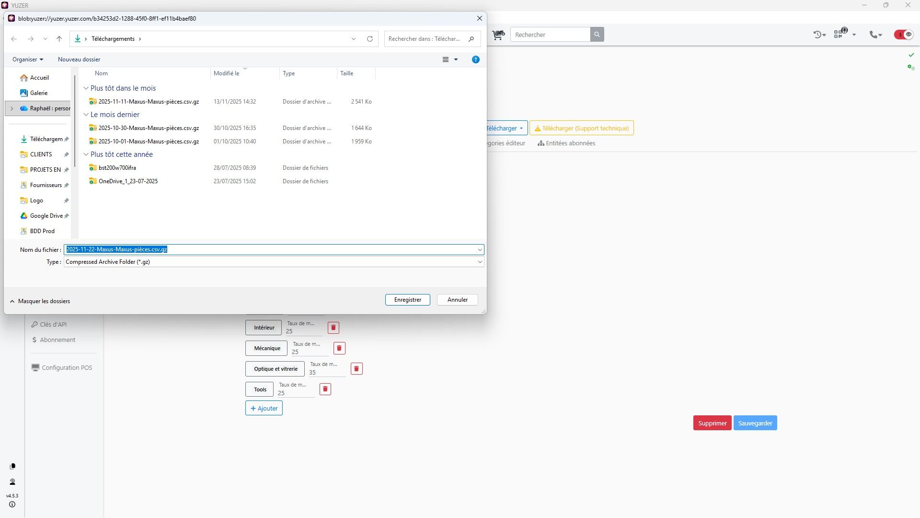Expand the Raphaël personal OneDrive tree item

pos(12,108)
